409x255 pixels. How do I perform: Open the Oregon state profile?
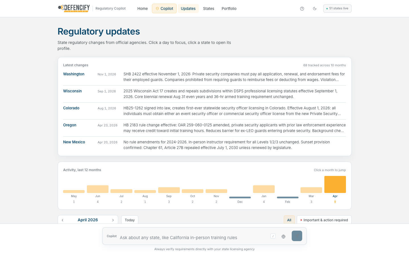coord(70,125)
